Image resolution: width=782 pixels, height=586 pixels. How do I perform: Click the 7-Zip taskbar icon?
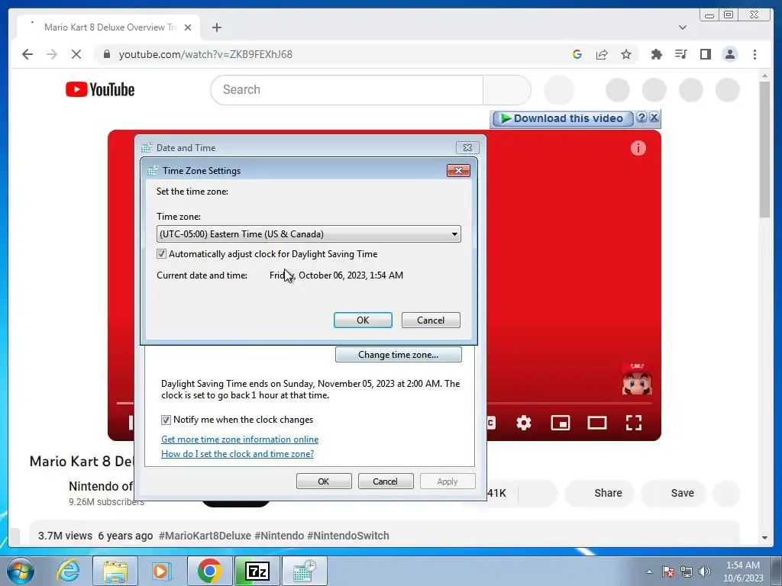(257, 571)
